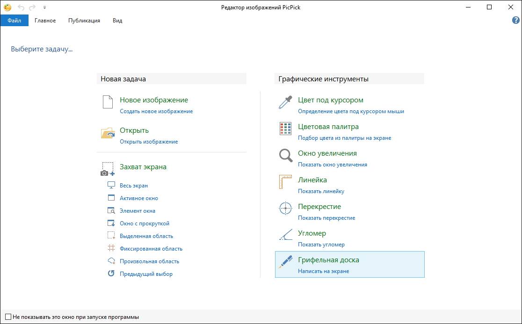Open the help question mark icon
The image size is (522, 324).
click(x=515, y=20)
